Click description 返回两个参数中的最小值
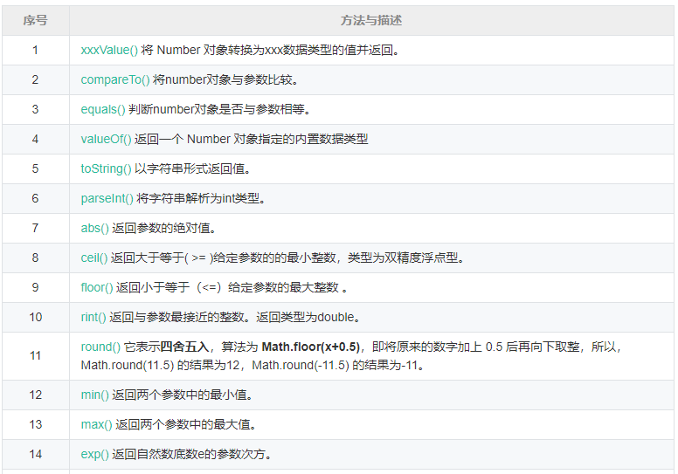The image size is (678, 474). [183, 395]
